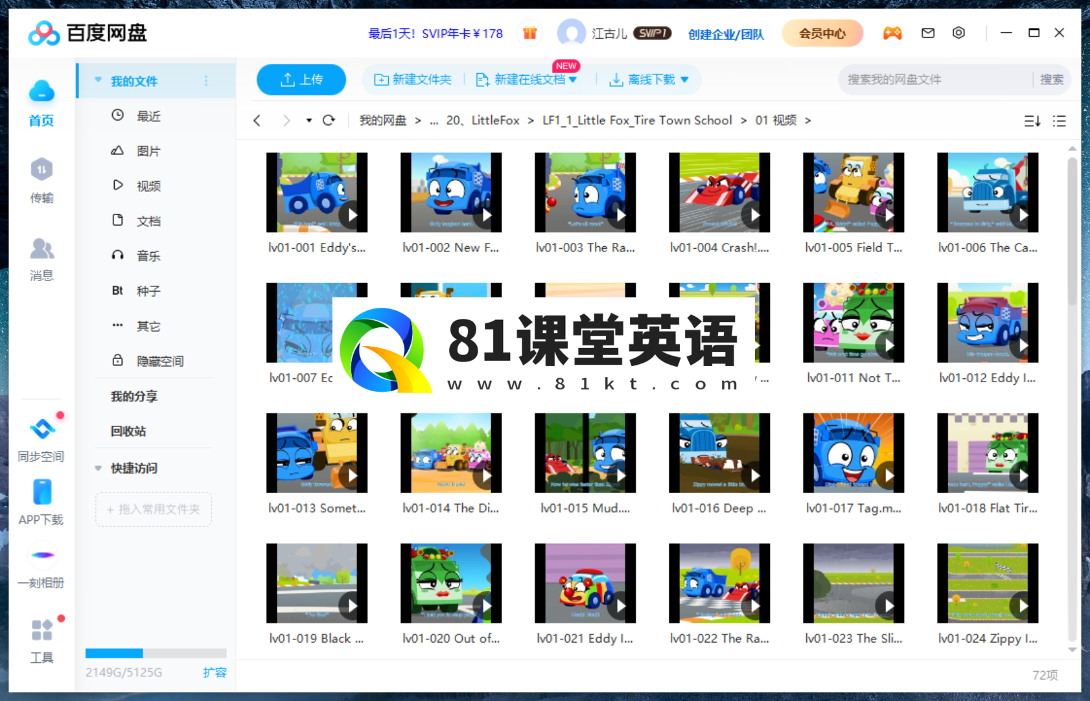Open the 传输 transfer panel

point(41,181)
